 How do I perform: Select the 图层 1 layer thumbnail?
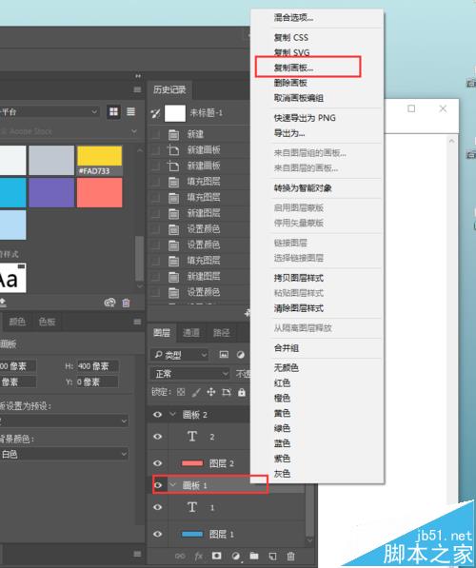click(192, 534)
